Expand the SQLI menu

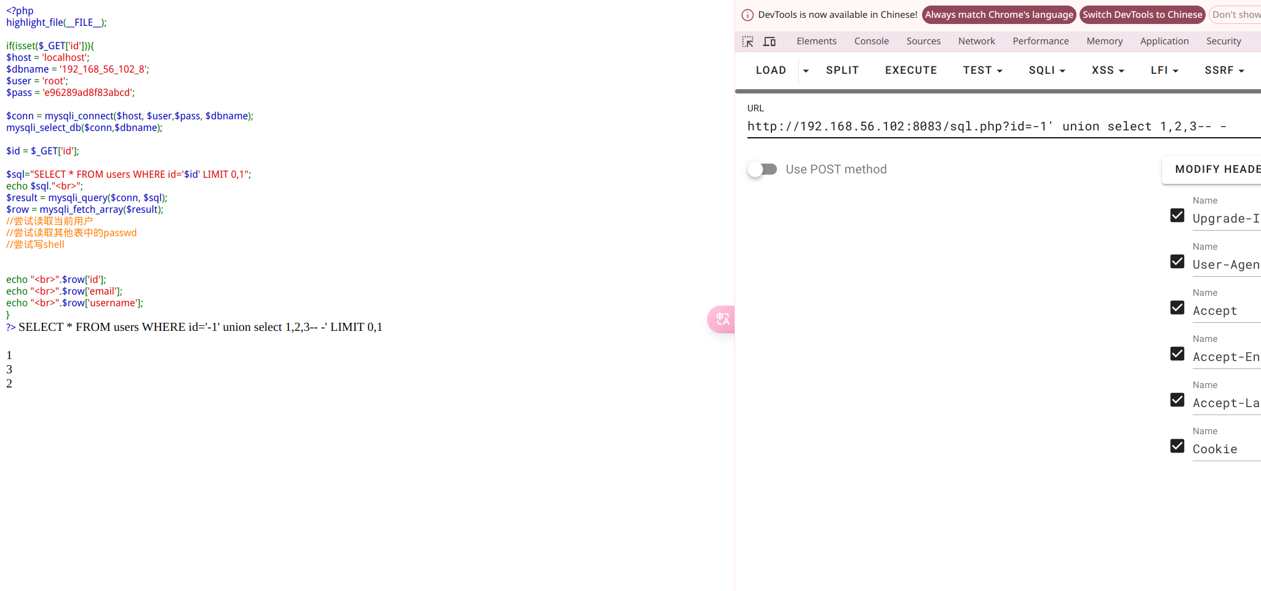tap(1047, 70)
